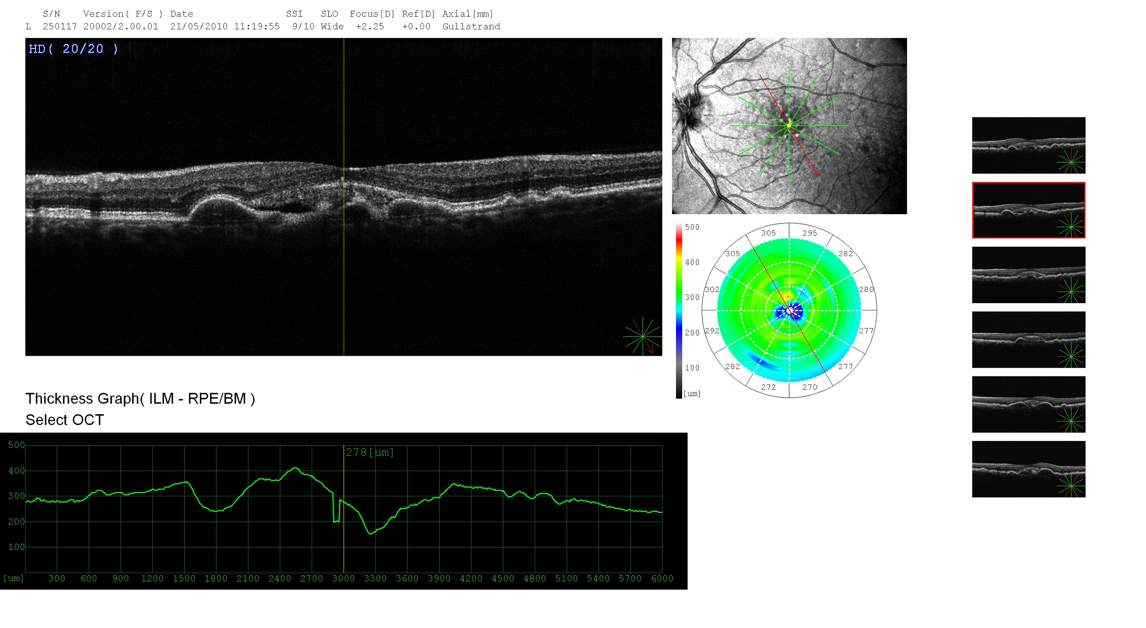The width and height of the screenshot is (1146, 628).
Task: Click the HD( 20/20 ) label
Action: (x=73, y=49)
